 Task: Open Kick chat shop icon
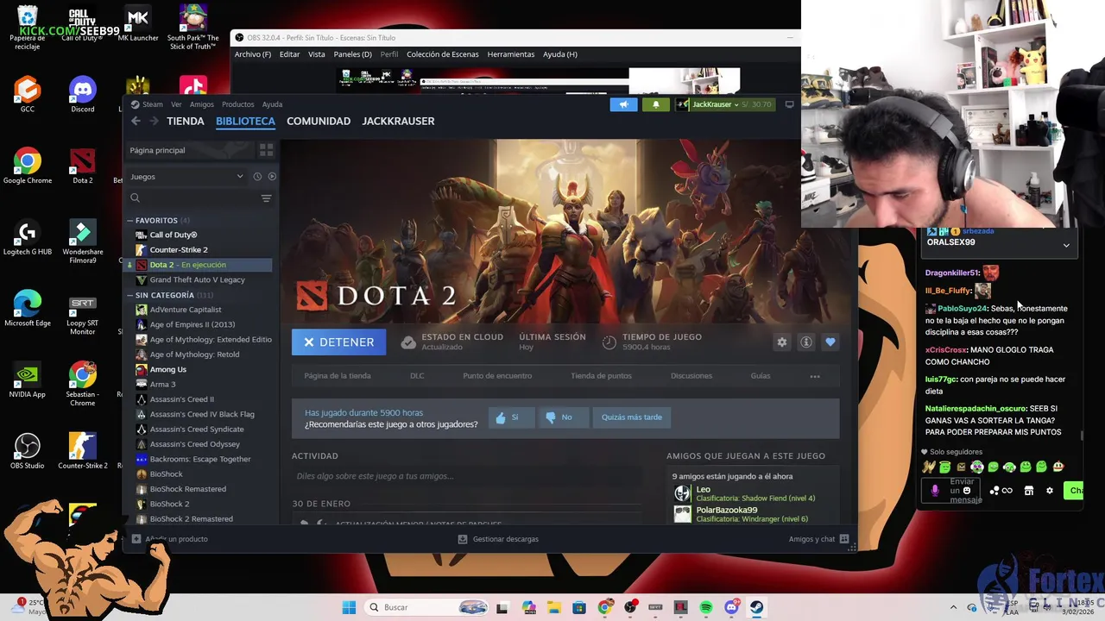(x=1028, y=491)
